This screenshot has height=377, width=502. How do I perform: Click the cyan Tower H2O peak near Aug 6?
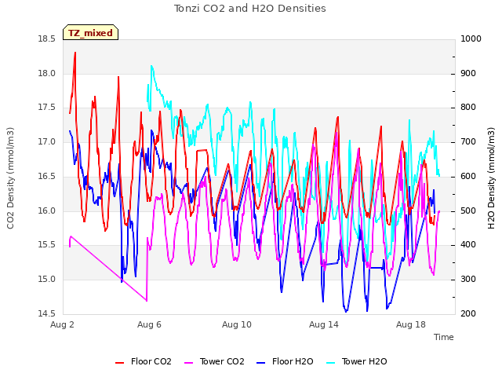pyautogui.click(x=151, y=66)
